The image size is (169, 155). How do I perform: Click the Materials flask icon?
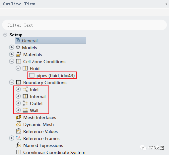pos(19,54)
